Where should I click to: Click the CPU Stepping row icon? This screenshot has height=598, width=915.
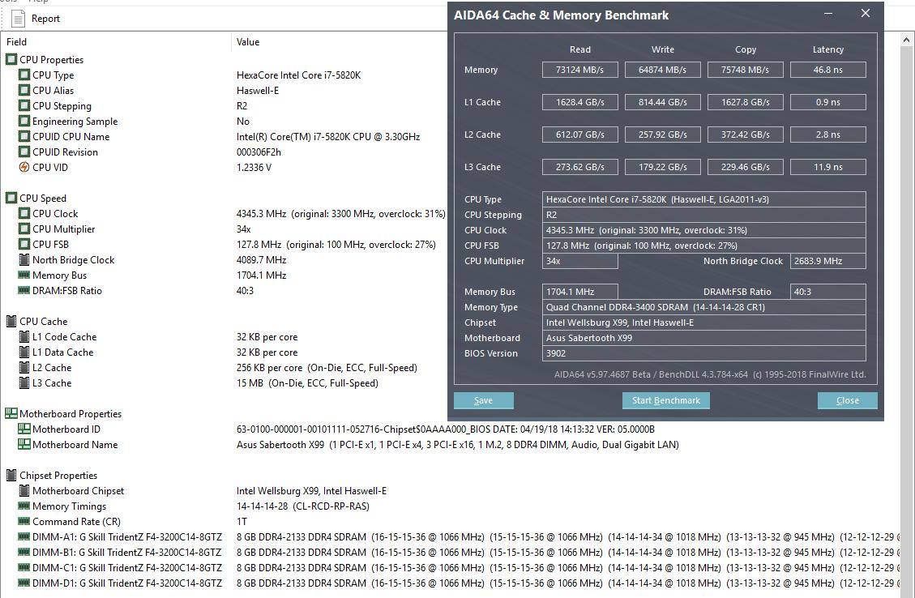(x=24, y=105)
